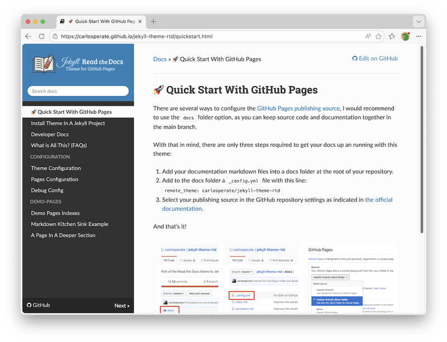Open the GitHub Pages settings screenshot
447x342 pixels.
point(350,279)
